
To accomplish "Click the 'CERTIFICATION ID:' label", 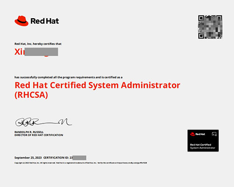I will (56, 158).
